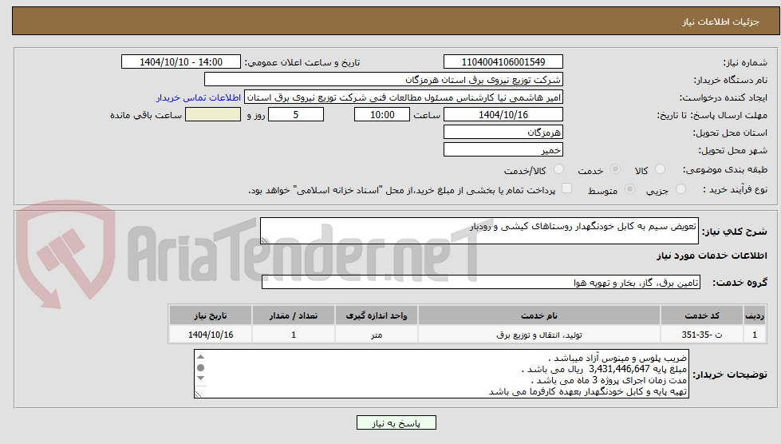The height and width of the screenshot is (444, 781).
Task: Click the announcement date field 1404/10/10 - 14:00
Action: 181,61
